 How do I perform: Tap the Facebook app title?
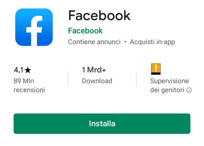99,16
